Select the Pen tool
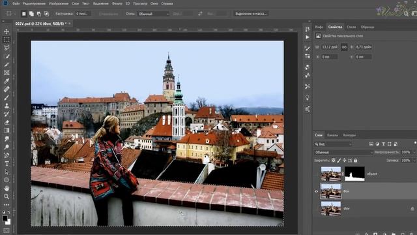Viewport: 417px width, 235px height. tap(7, 155)
